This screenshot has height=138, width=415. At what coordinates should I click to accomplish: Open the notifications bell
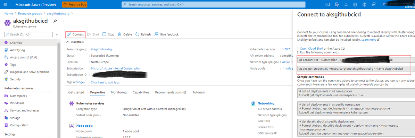click(346, 4)
